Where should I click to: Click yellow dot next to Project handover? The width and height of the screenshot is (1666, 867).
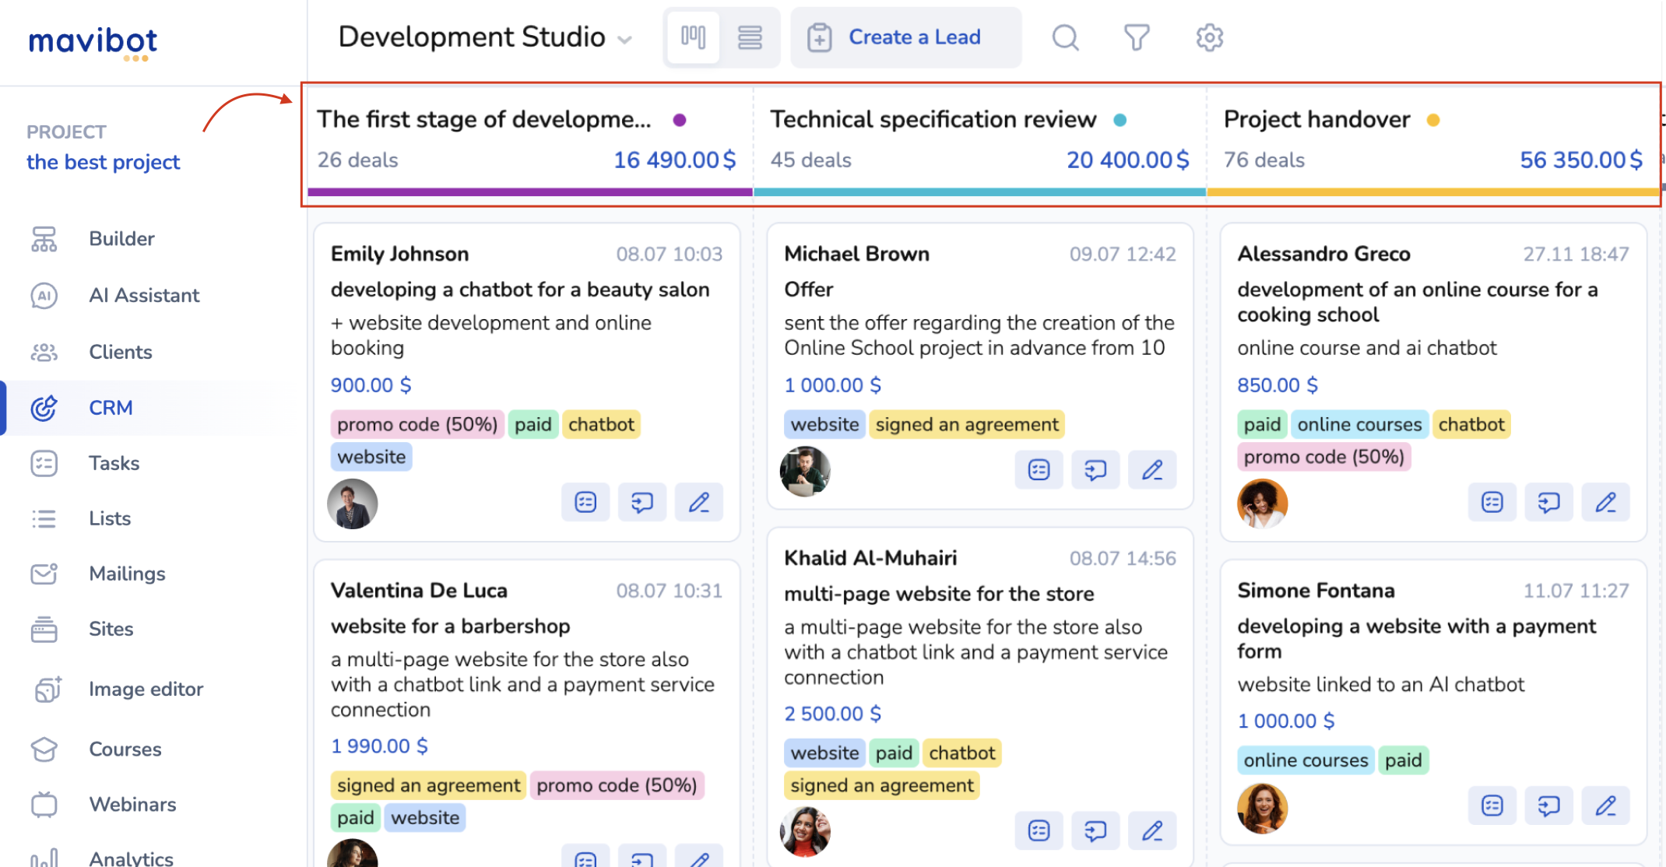click(x=1433, y=120)
